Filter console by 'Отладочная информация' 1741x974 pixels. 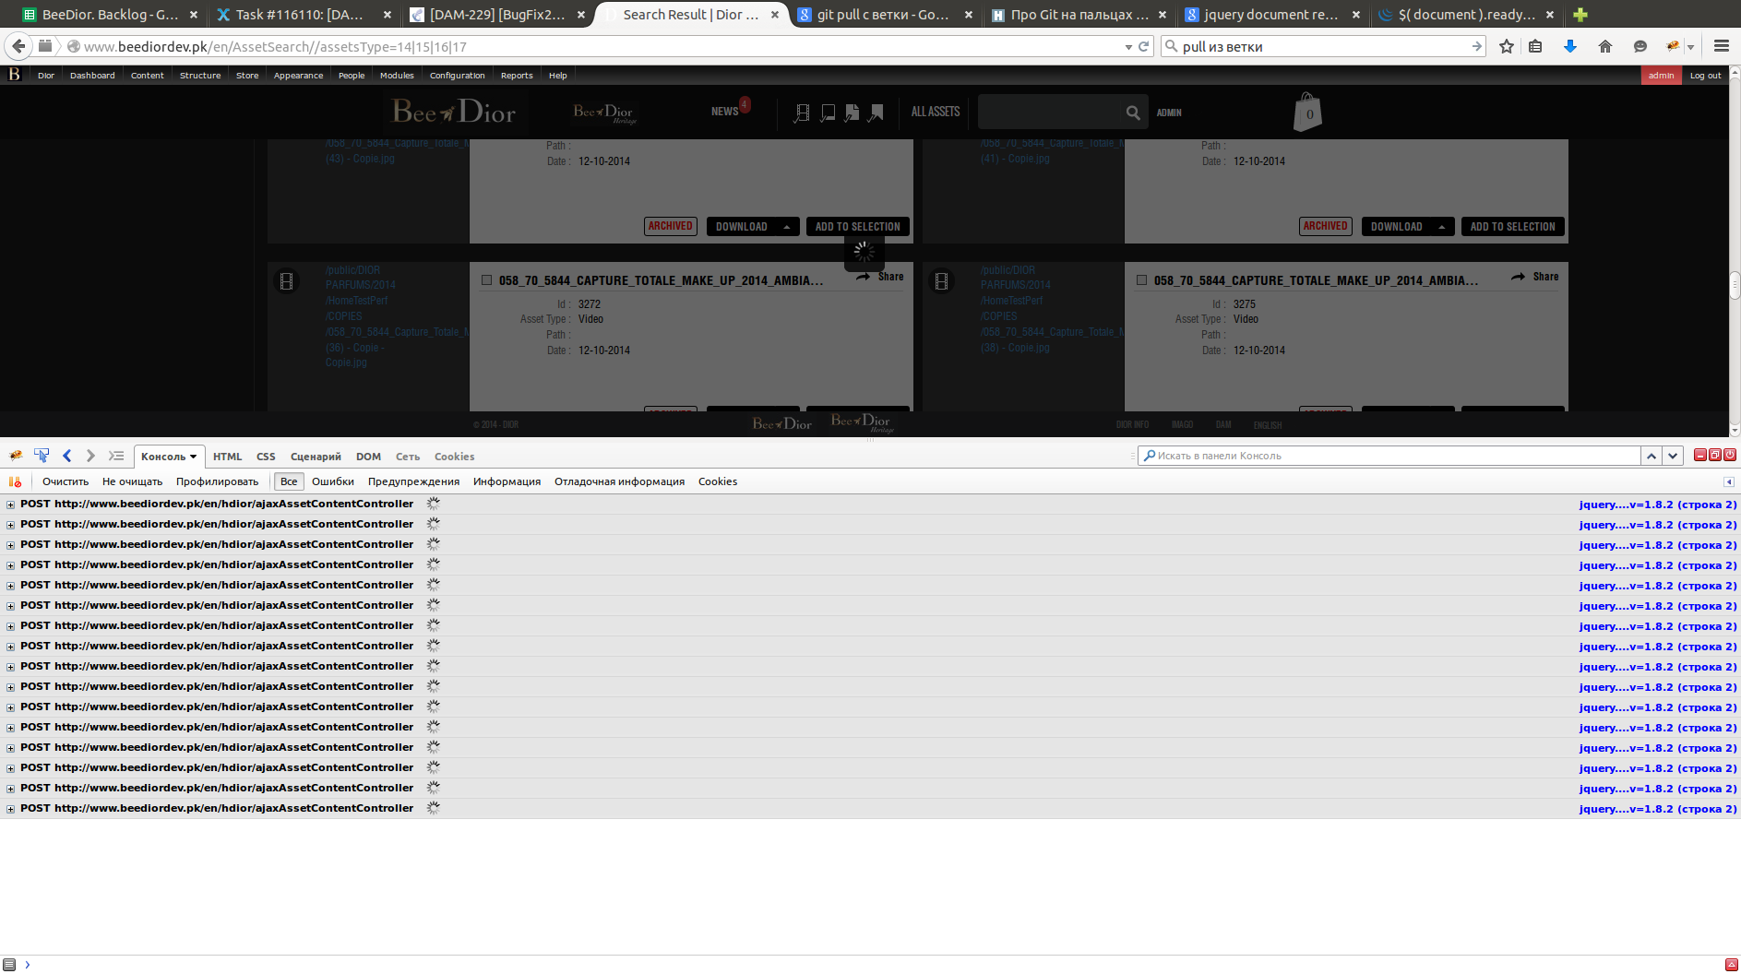(x=619, y=481)
